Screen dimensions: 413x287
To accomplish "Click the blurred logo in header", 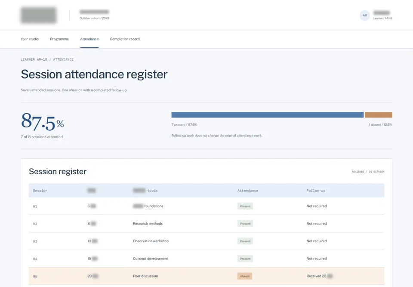I will (x=38, y=15).
